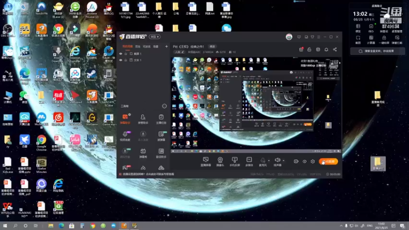Add a new scene with plus icon

[167, 47]
